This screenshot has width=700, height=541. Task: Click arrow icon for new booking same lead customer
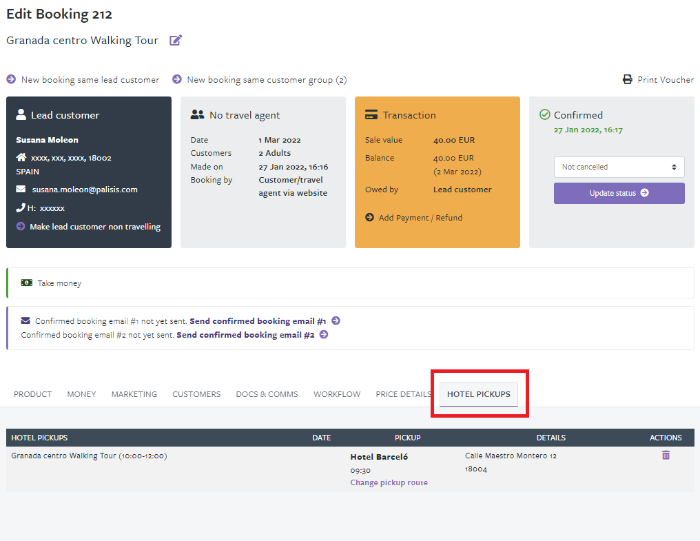[x=11, y=79]
